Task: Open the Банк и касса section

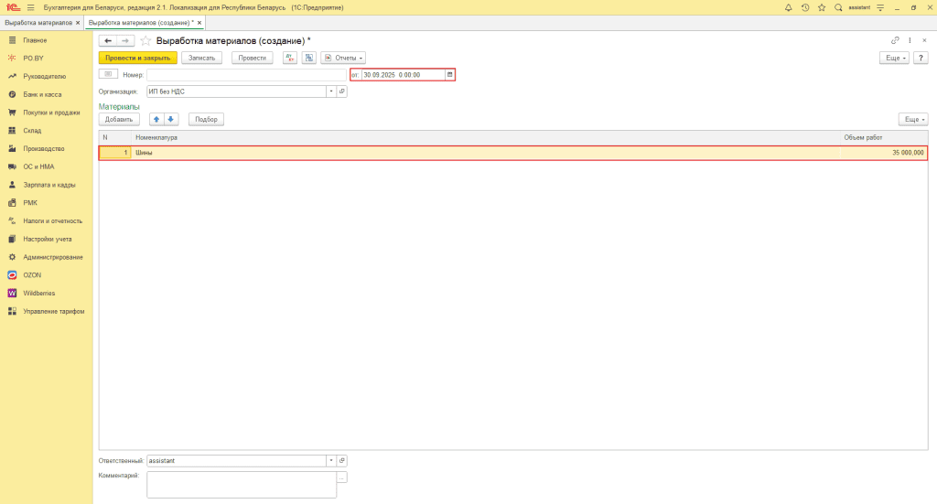Action: click(x=42, y=94)
